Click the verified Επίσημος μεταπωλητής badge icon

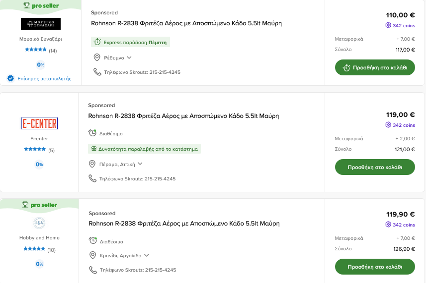tap(10, 78)
